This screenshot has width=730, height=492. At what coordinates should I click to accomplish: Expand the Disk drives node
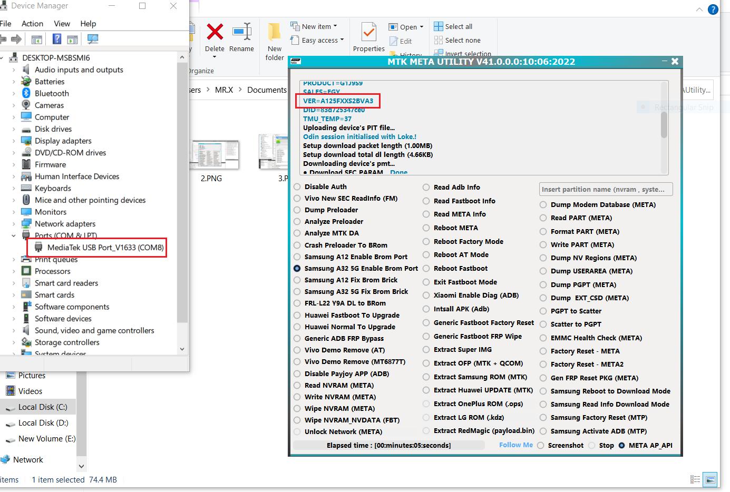(x=14, y=129)
